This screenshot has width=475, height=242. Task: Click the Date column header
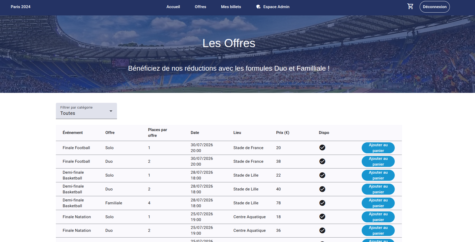195,133
